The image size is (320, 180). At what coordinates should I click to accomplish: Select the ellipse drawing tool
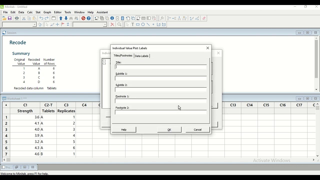pos(143,24)
